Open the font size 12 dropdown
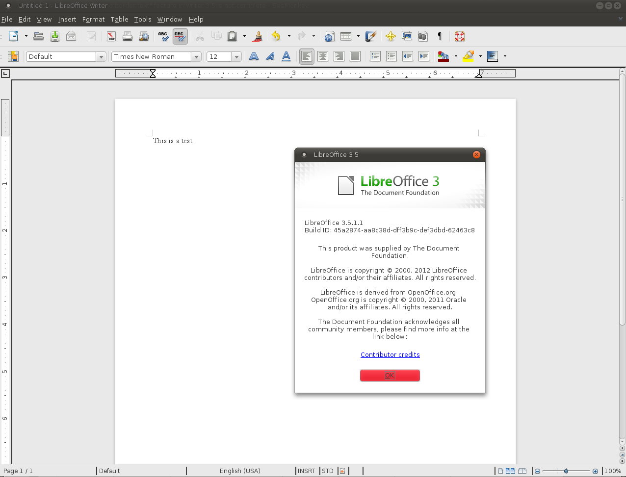626x477 pixels. click(236, 57)
